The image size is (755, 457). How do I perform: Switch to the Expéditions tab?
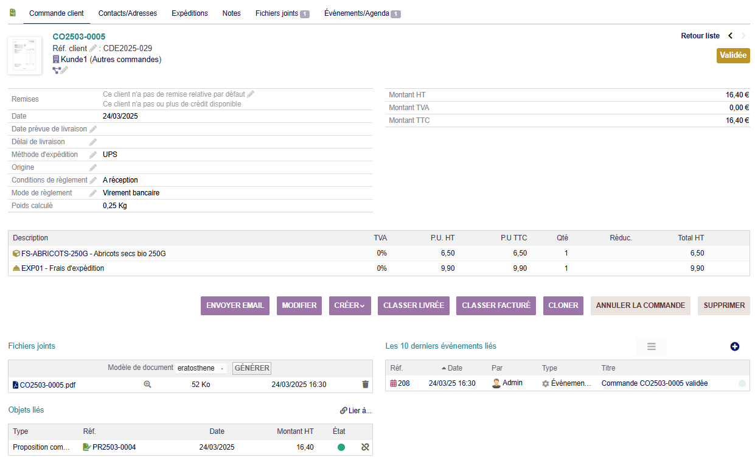[189, 13]
